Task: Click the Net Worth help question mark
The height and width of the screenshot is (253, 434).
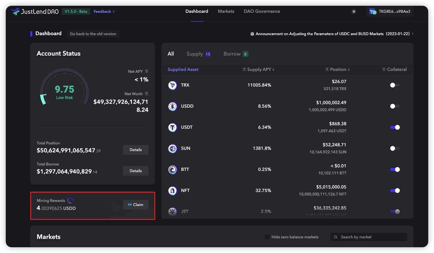Action: coord(147,94)
